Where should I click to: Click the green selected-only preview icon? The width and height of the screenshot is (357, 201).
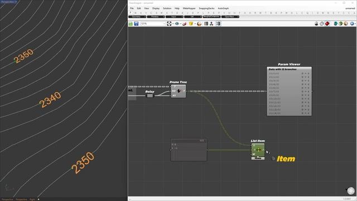pos(335,23)
